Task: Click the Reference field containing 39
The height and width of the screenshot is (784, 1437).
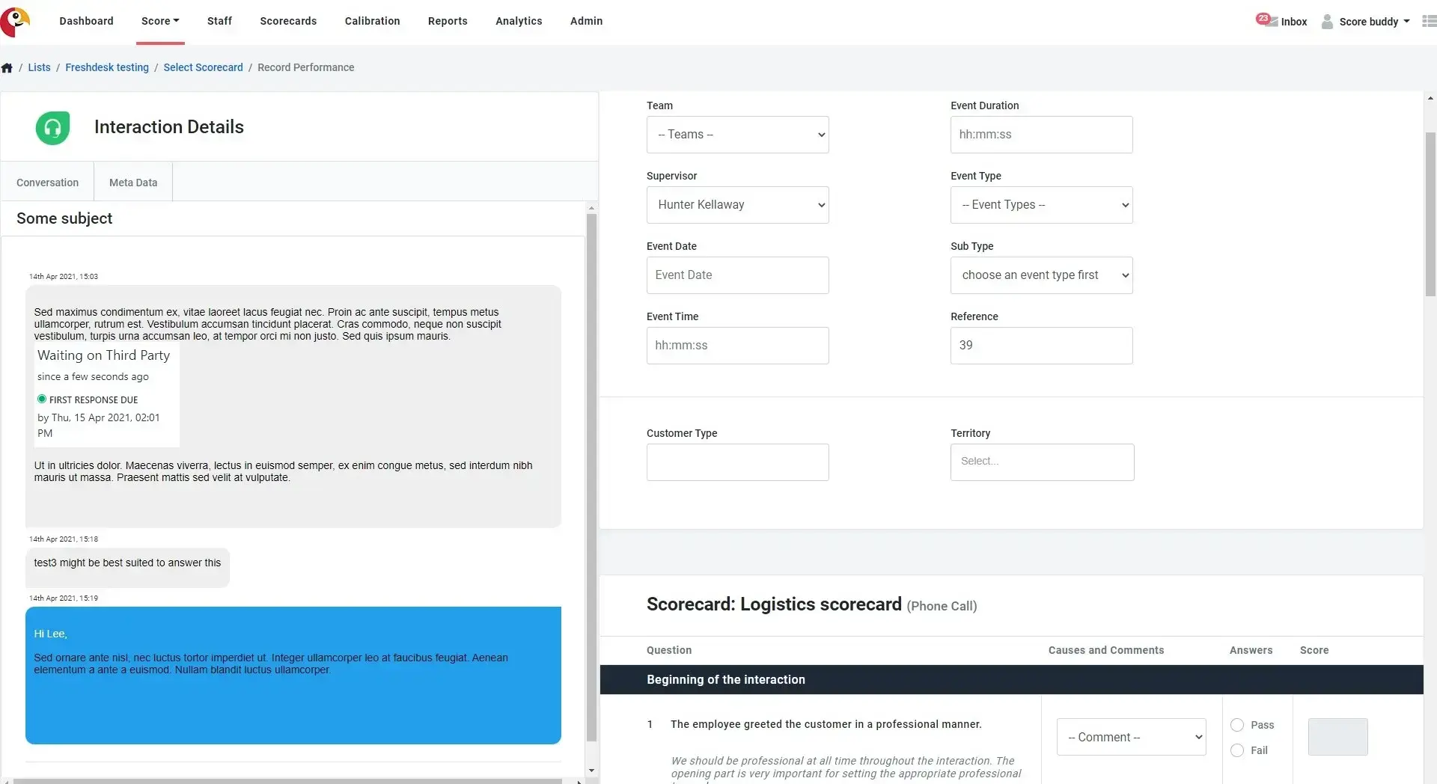Action: 1041,346
